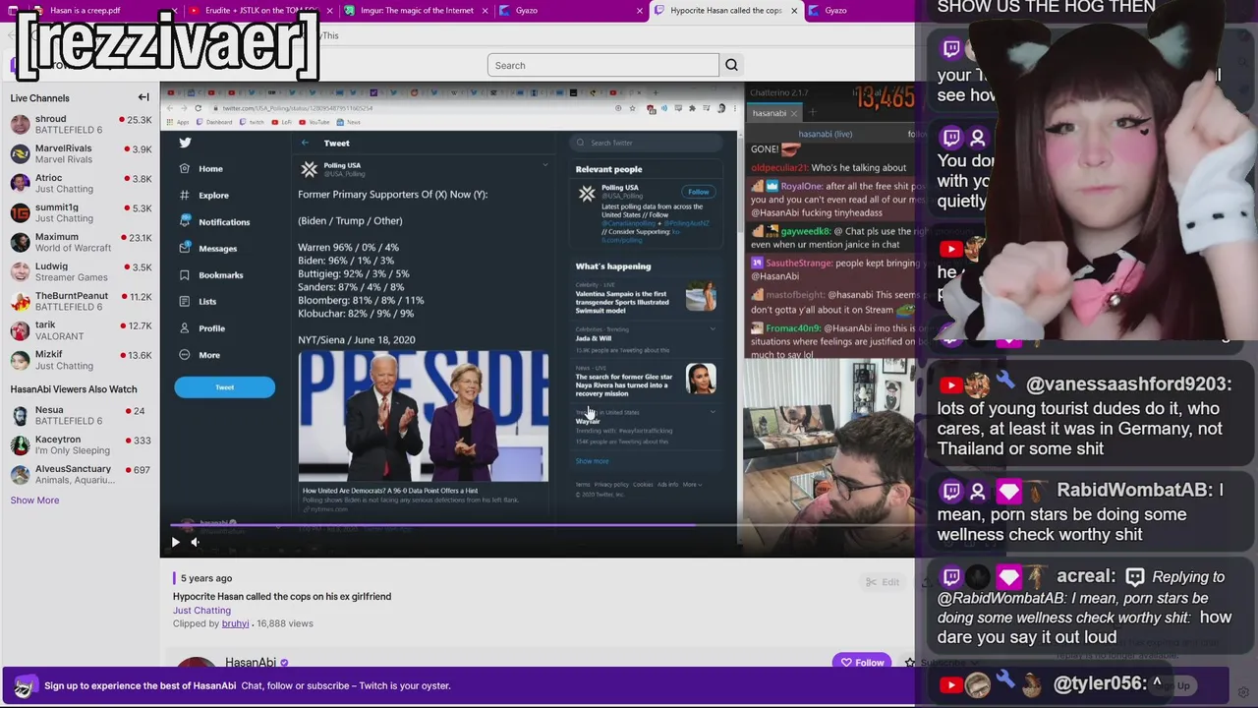Seek along the purple clip progress bar
The image size is (1258, 708).
tap(432, 526)
